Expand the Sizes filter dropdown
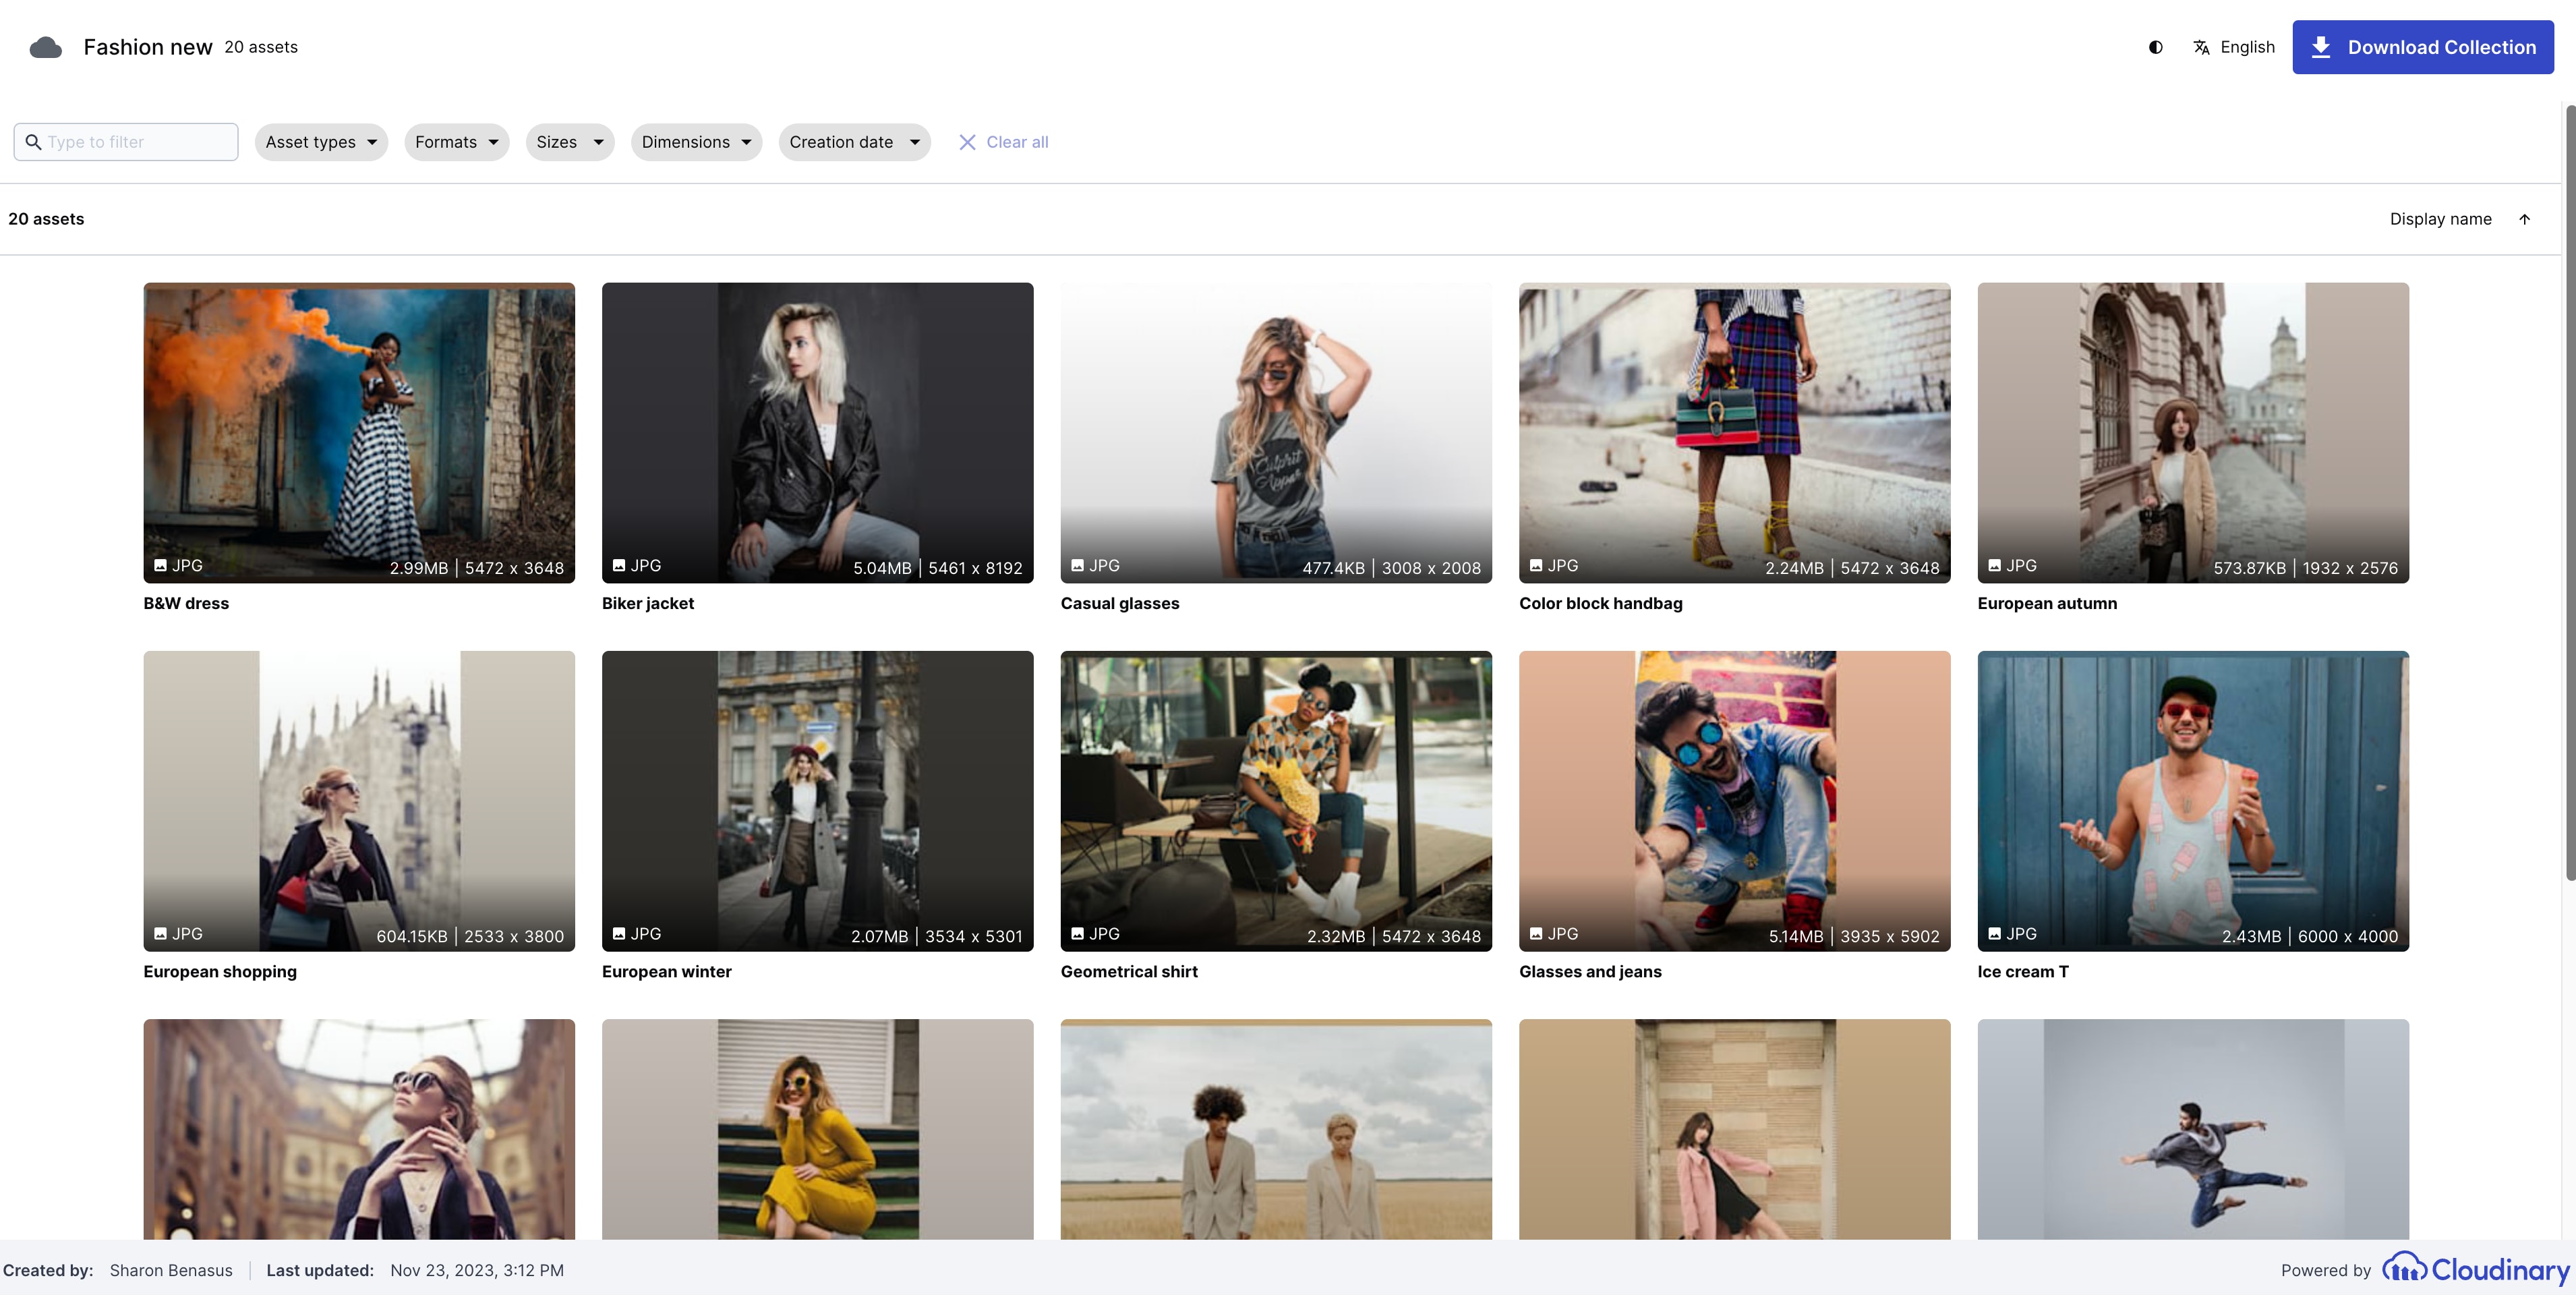Viewport: 2576px width, 1295px height. [570, 142]
